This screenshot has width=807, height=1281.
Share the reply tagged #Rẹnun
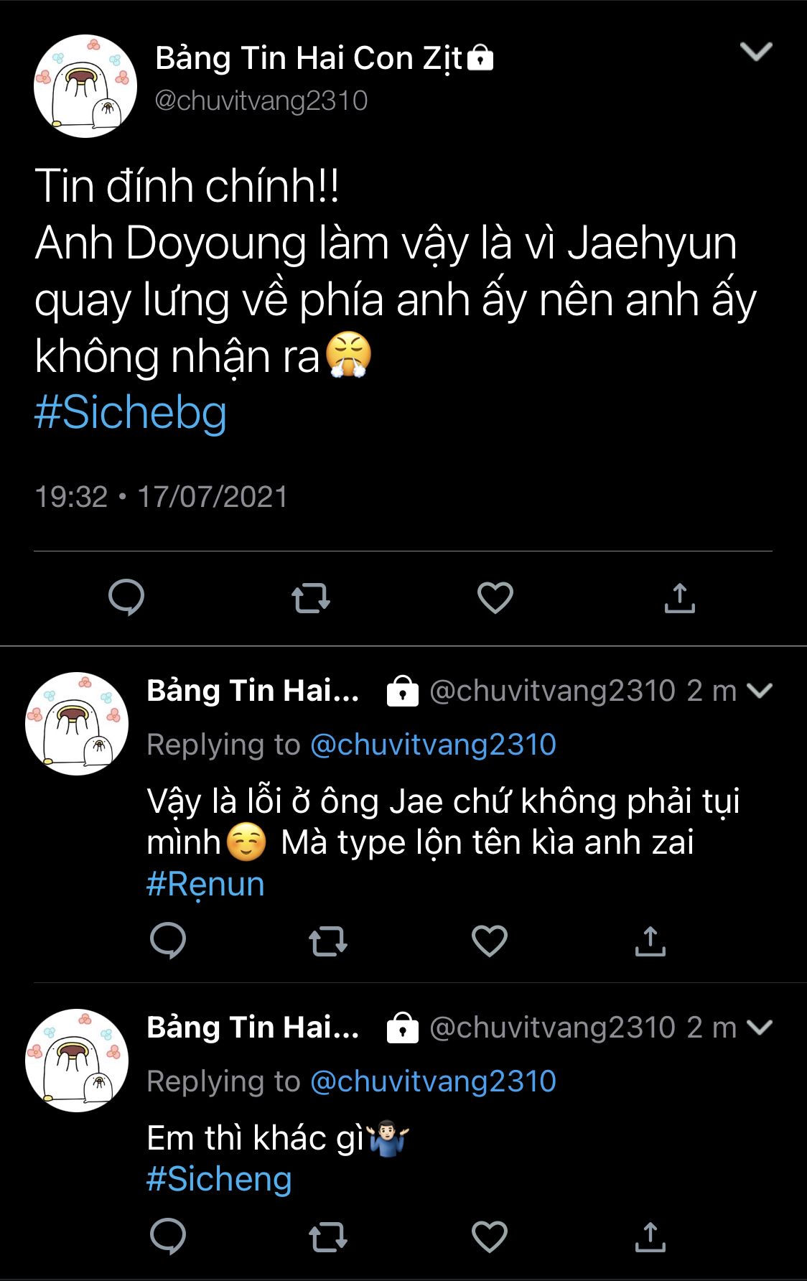650,941
